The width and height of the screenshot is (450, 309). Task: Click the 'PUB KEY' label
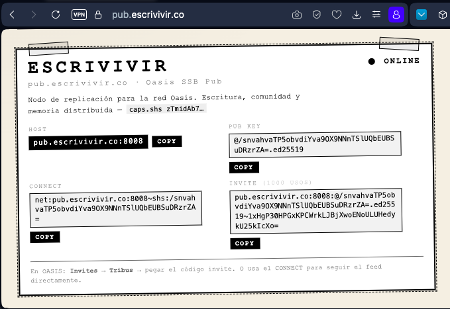click(x=245, y=126)
